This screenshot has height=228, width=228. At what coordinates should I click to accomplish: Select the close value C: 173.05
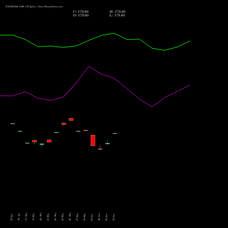click(x=81, y=12)
